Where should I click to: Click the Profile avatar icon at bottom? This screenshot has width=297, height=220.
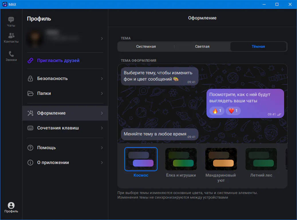point(11,205)
